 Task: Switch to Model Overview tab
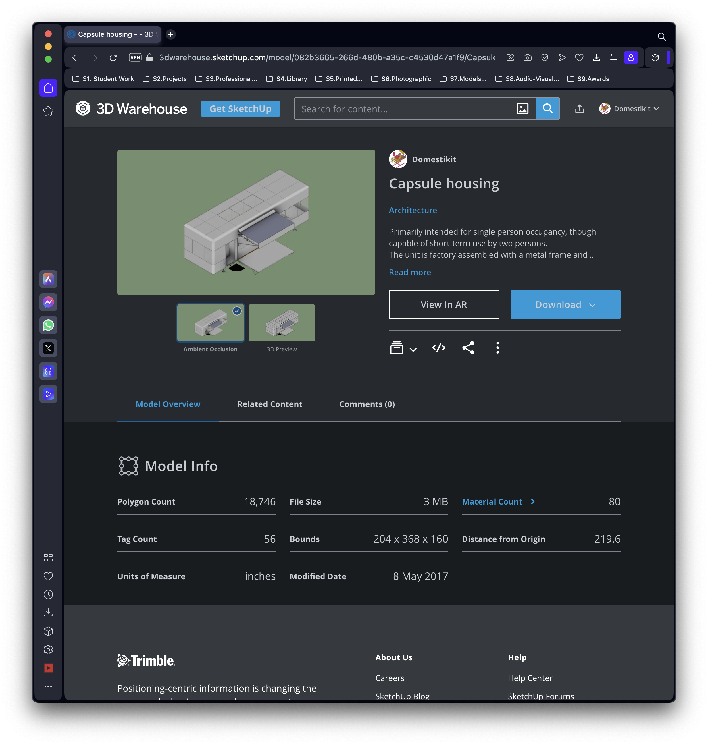168,404
